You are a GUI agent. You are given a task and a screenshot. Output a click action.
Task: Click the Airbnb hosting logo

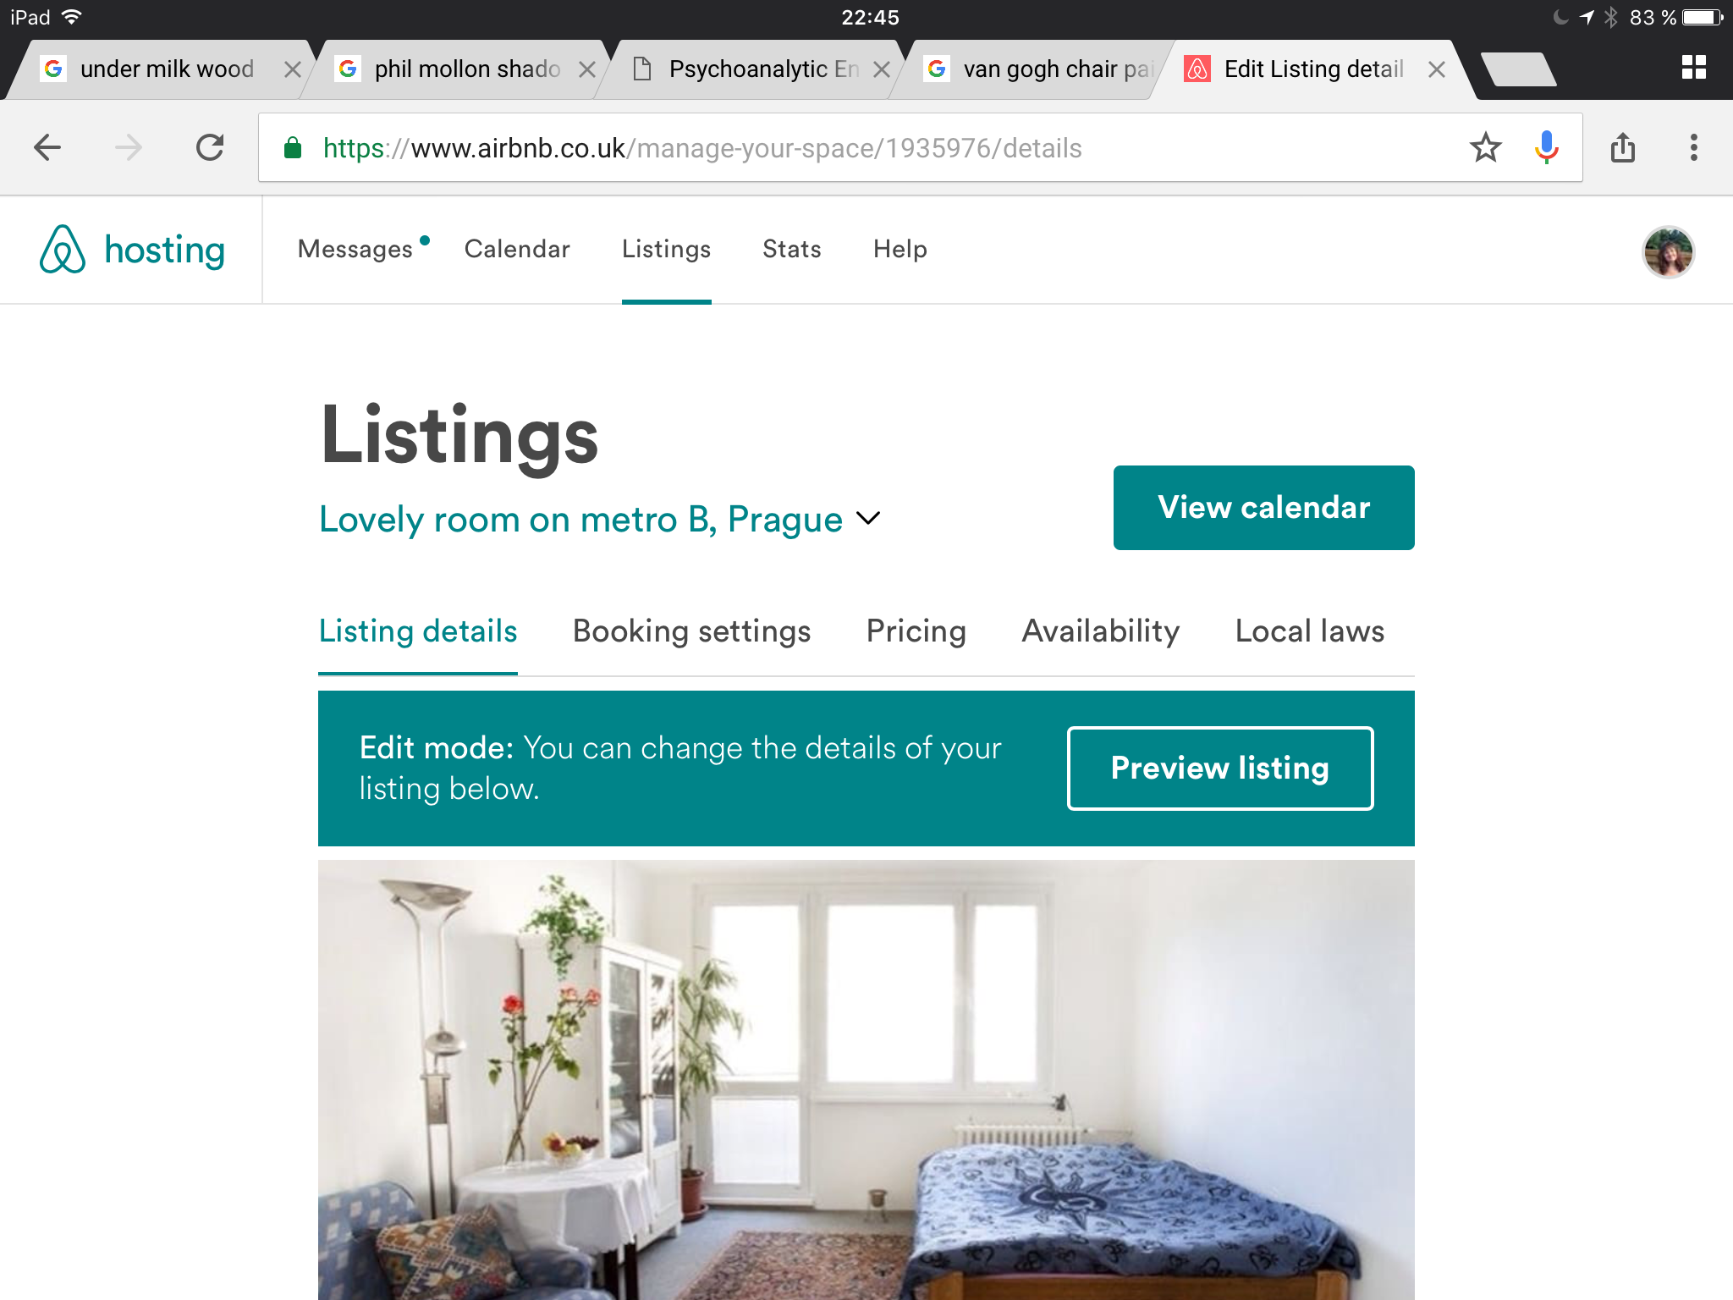click(x=133, y=250)
